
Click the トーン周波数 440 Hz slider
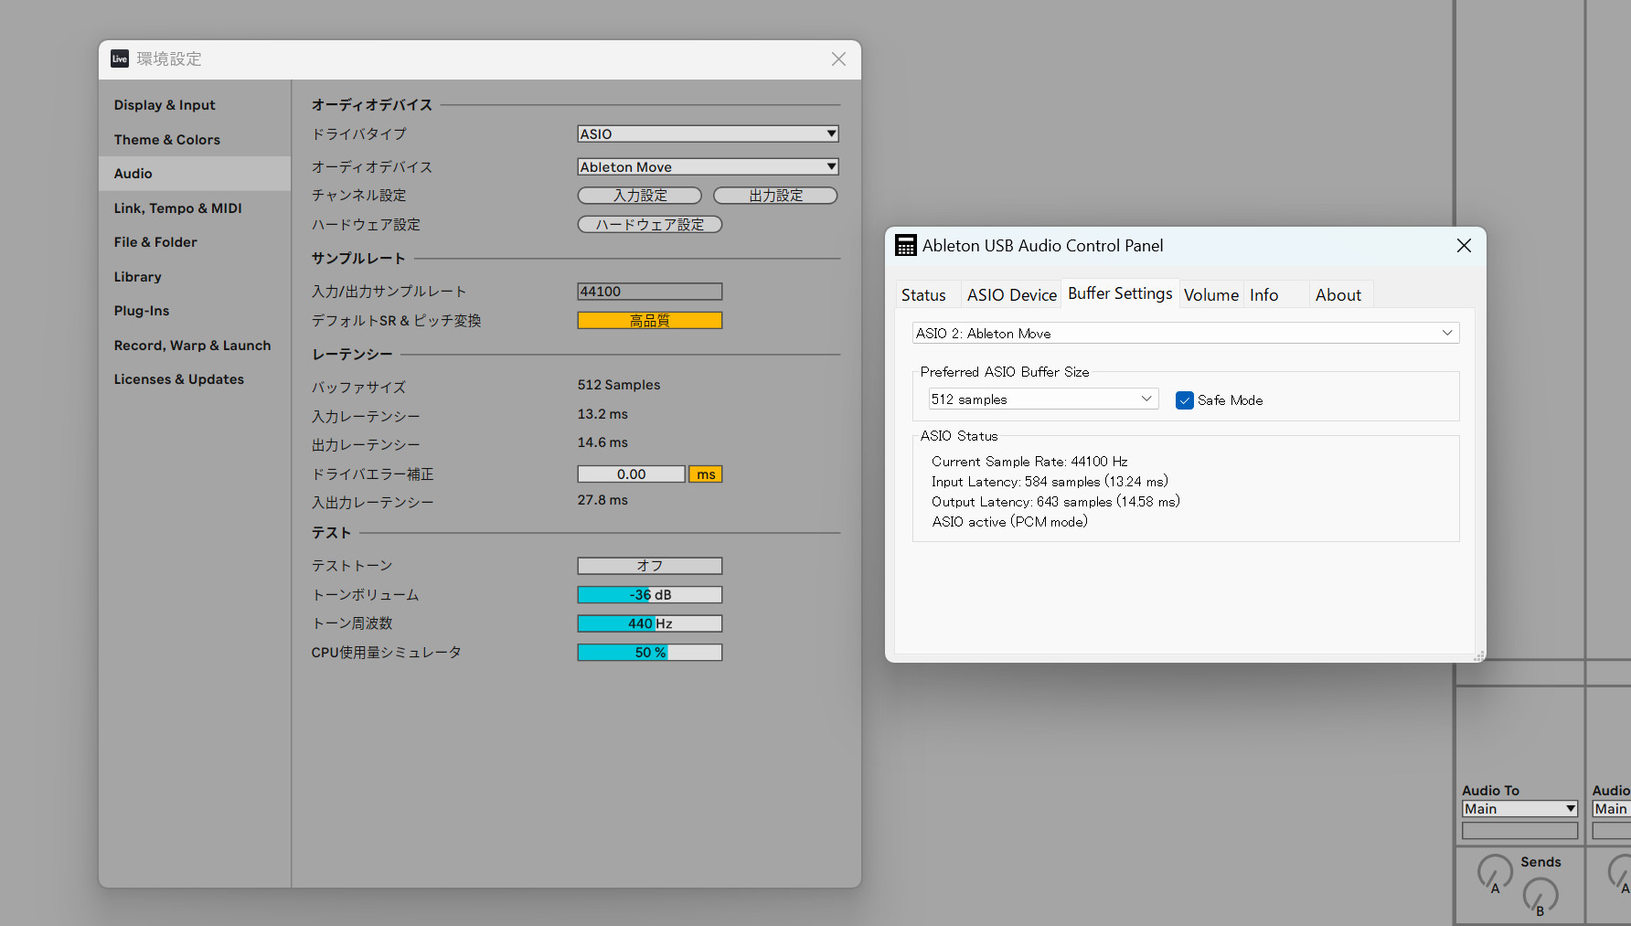pyautogui.click(x=649, y=623)
